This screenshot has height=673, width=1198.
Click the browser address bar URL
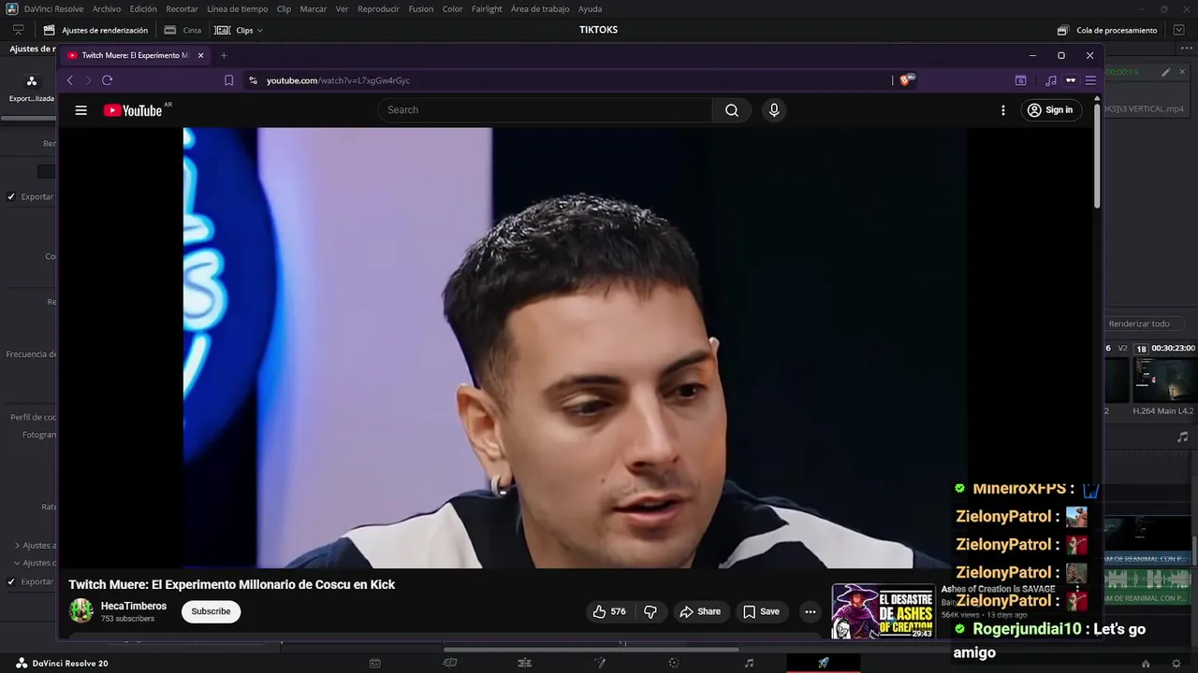pyautogui.click(x=338, y=80)
